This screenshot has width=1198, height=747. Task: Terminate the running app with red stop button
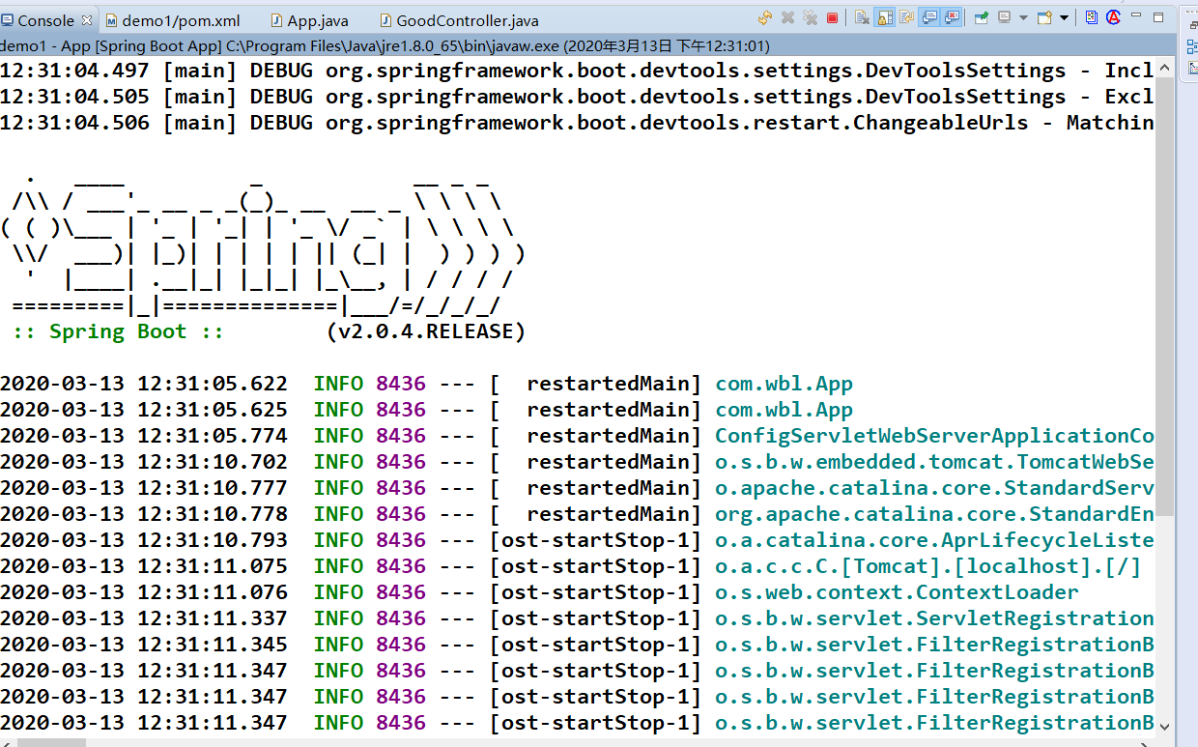pyautogui.click(x=832, y=17)
